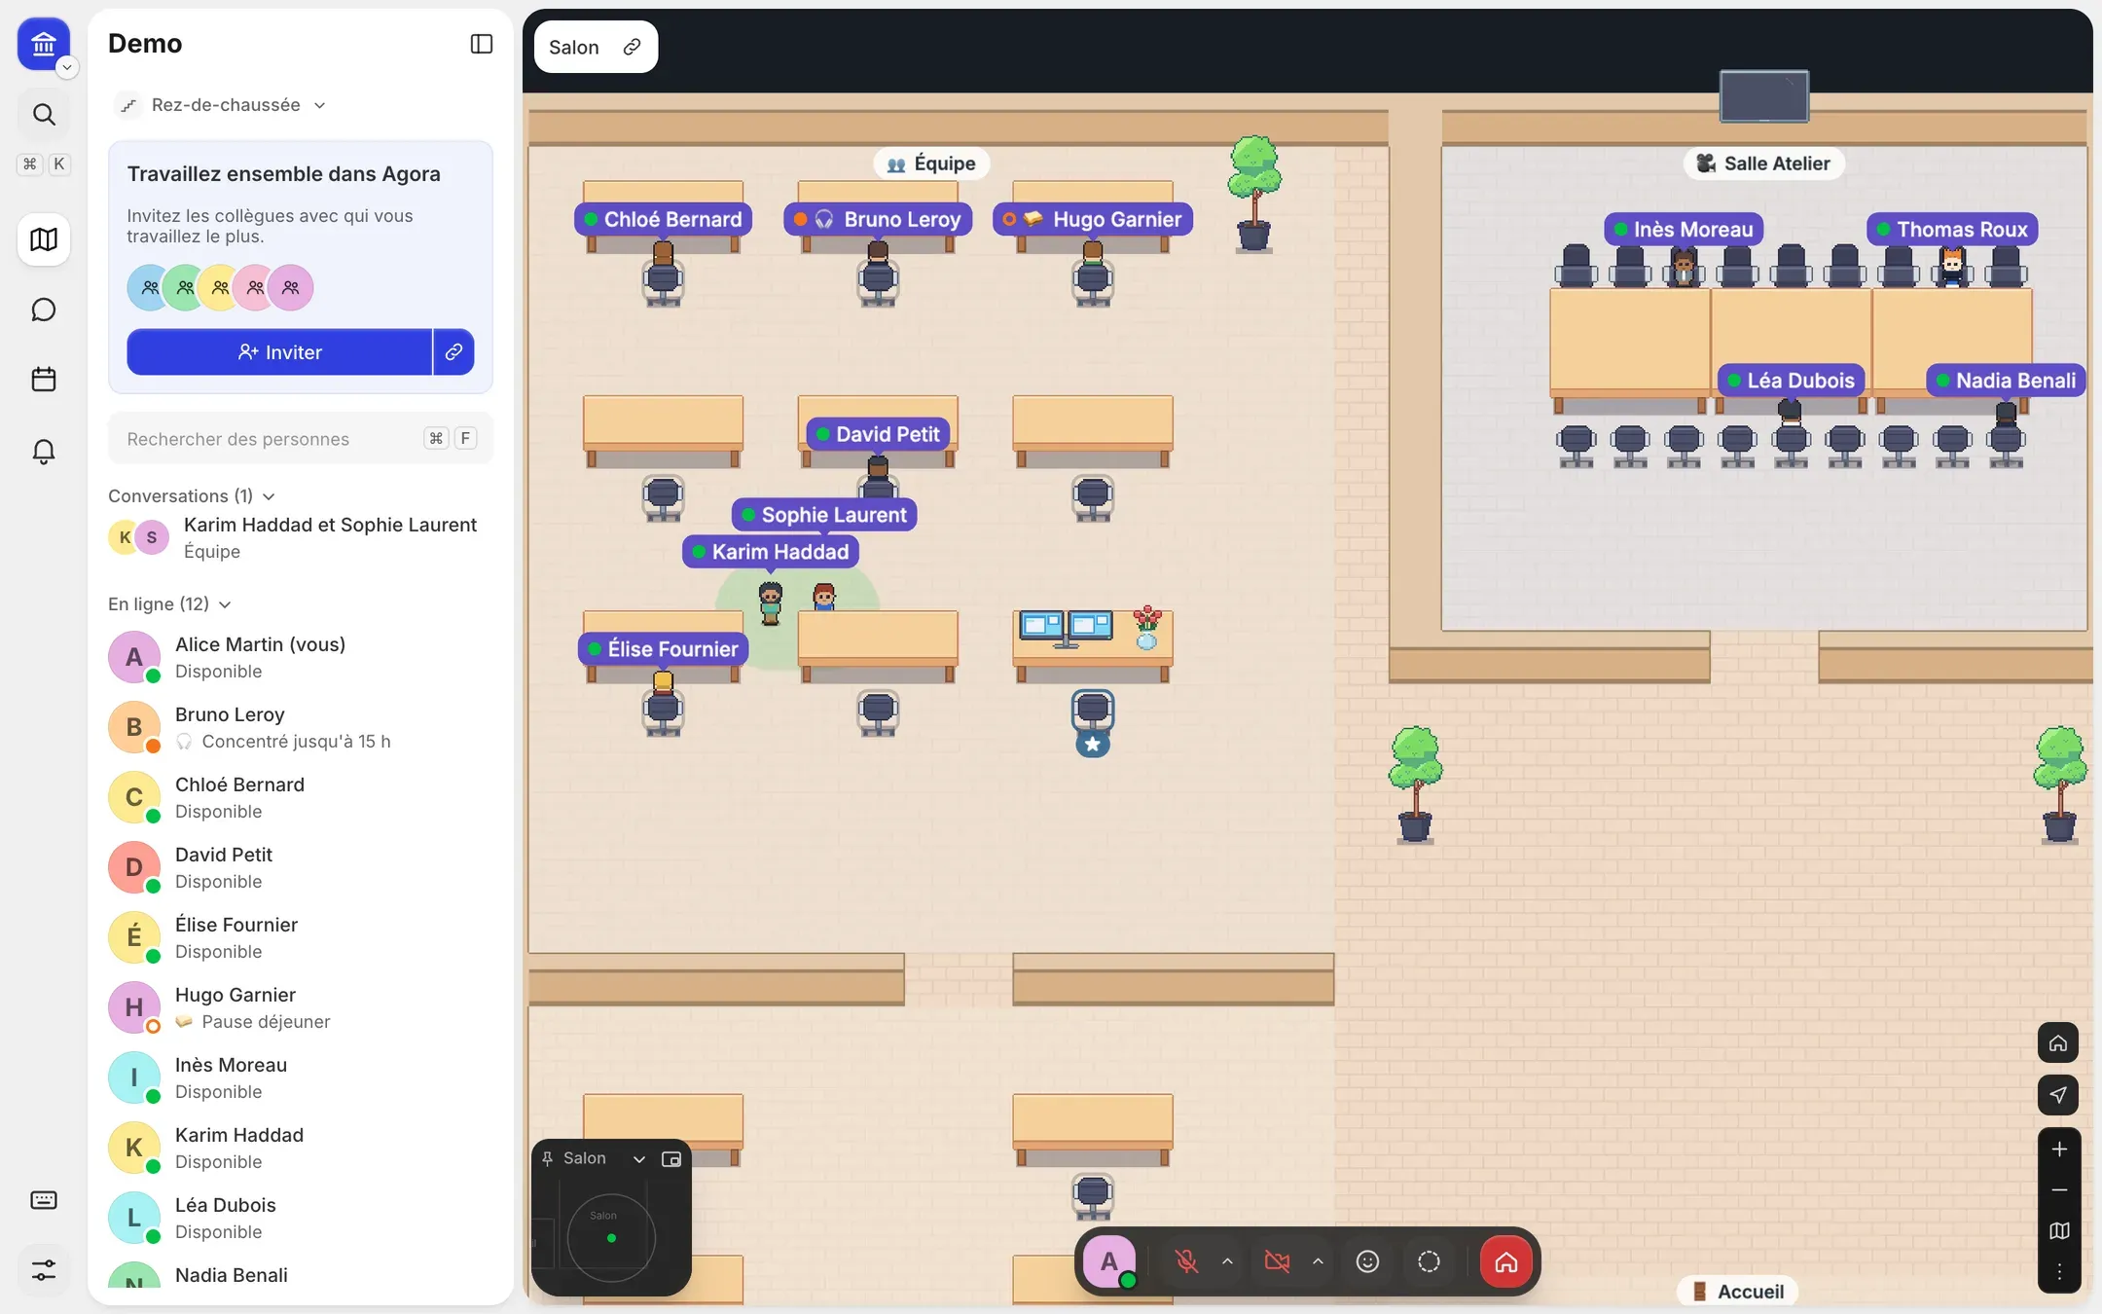Select Bruno Leroy in online list
2102x1314 pixels.
(x=300, y=727)
